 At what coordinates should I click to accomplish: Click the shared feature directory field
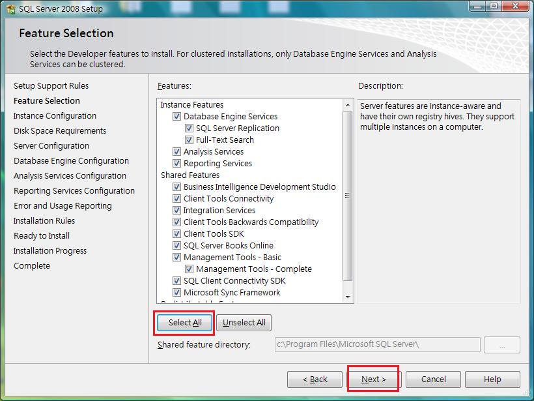point(377,345)
